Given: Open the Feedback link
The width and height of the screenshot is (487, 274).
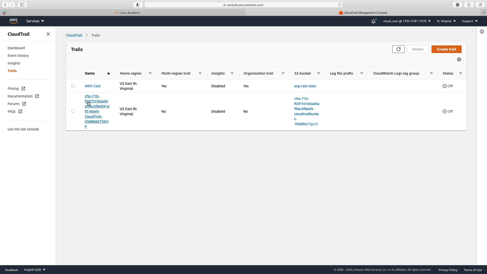Looking at the screenshot, I should 11,270.
